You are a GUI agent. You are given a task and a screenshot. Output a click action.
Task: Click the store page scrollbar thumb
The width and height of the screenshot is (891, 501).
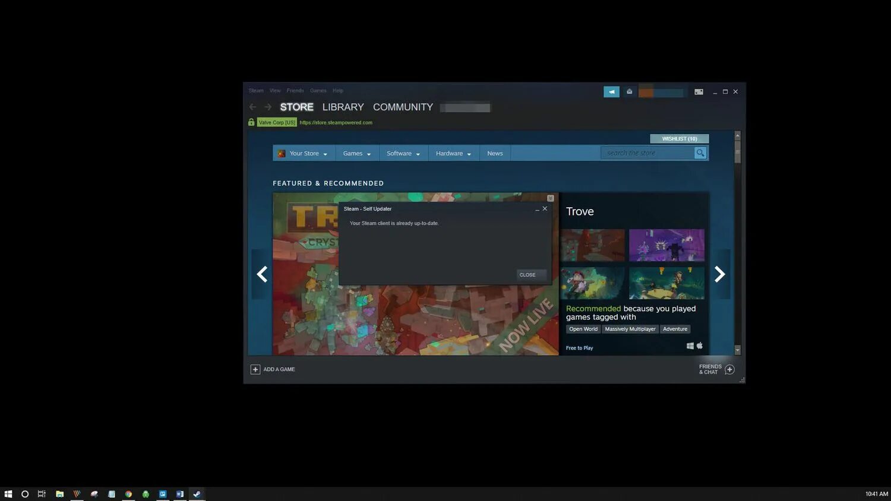coord(738,151)
